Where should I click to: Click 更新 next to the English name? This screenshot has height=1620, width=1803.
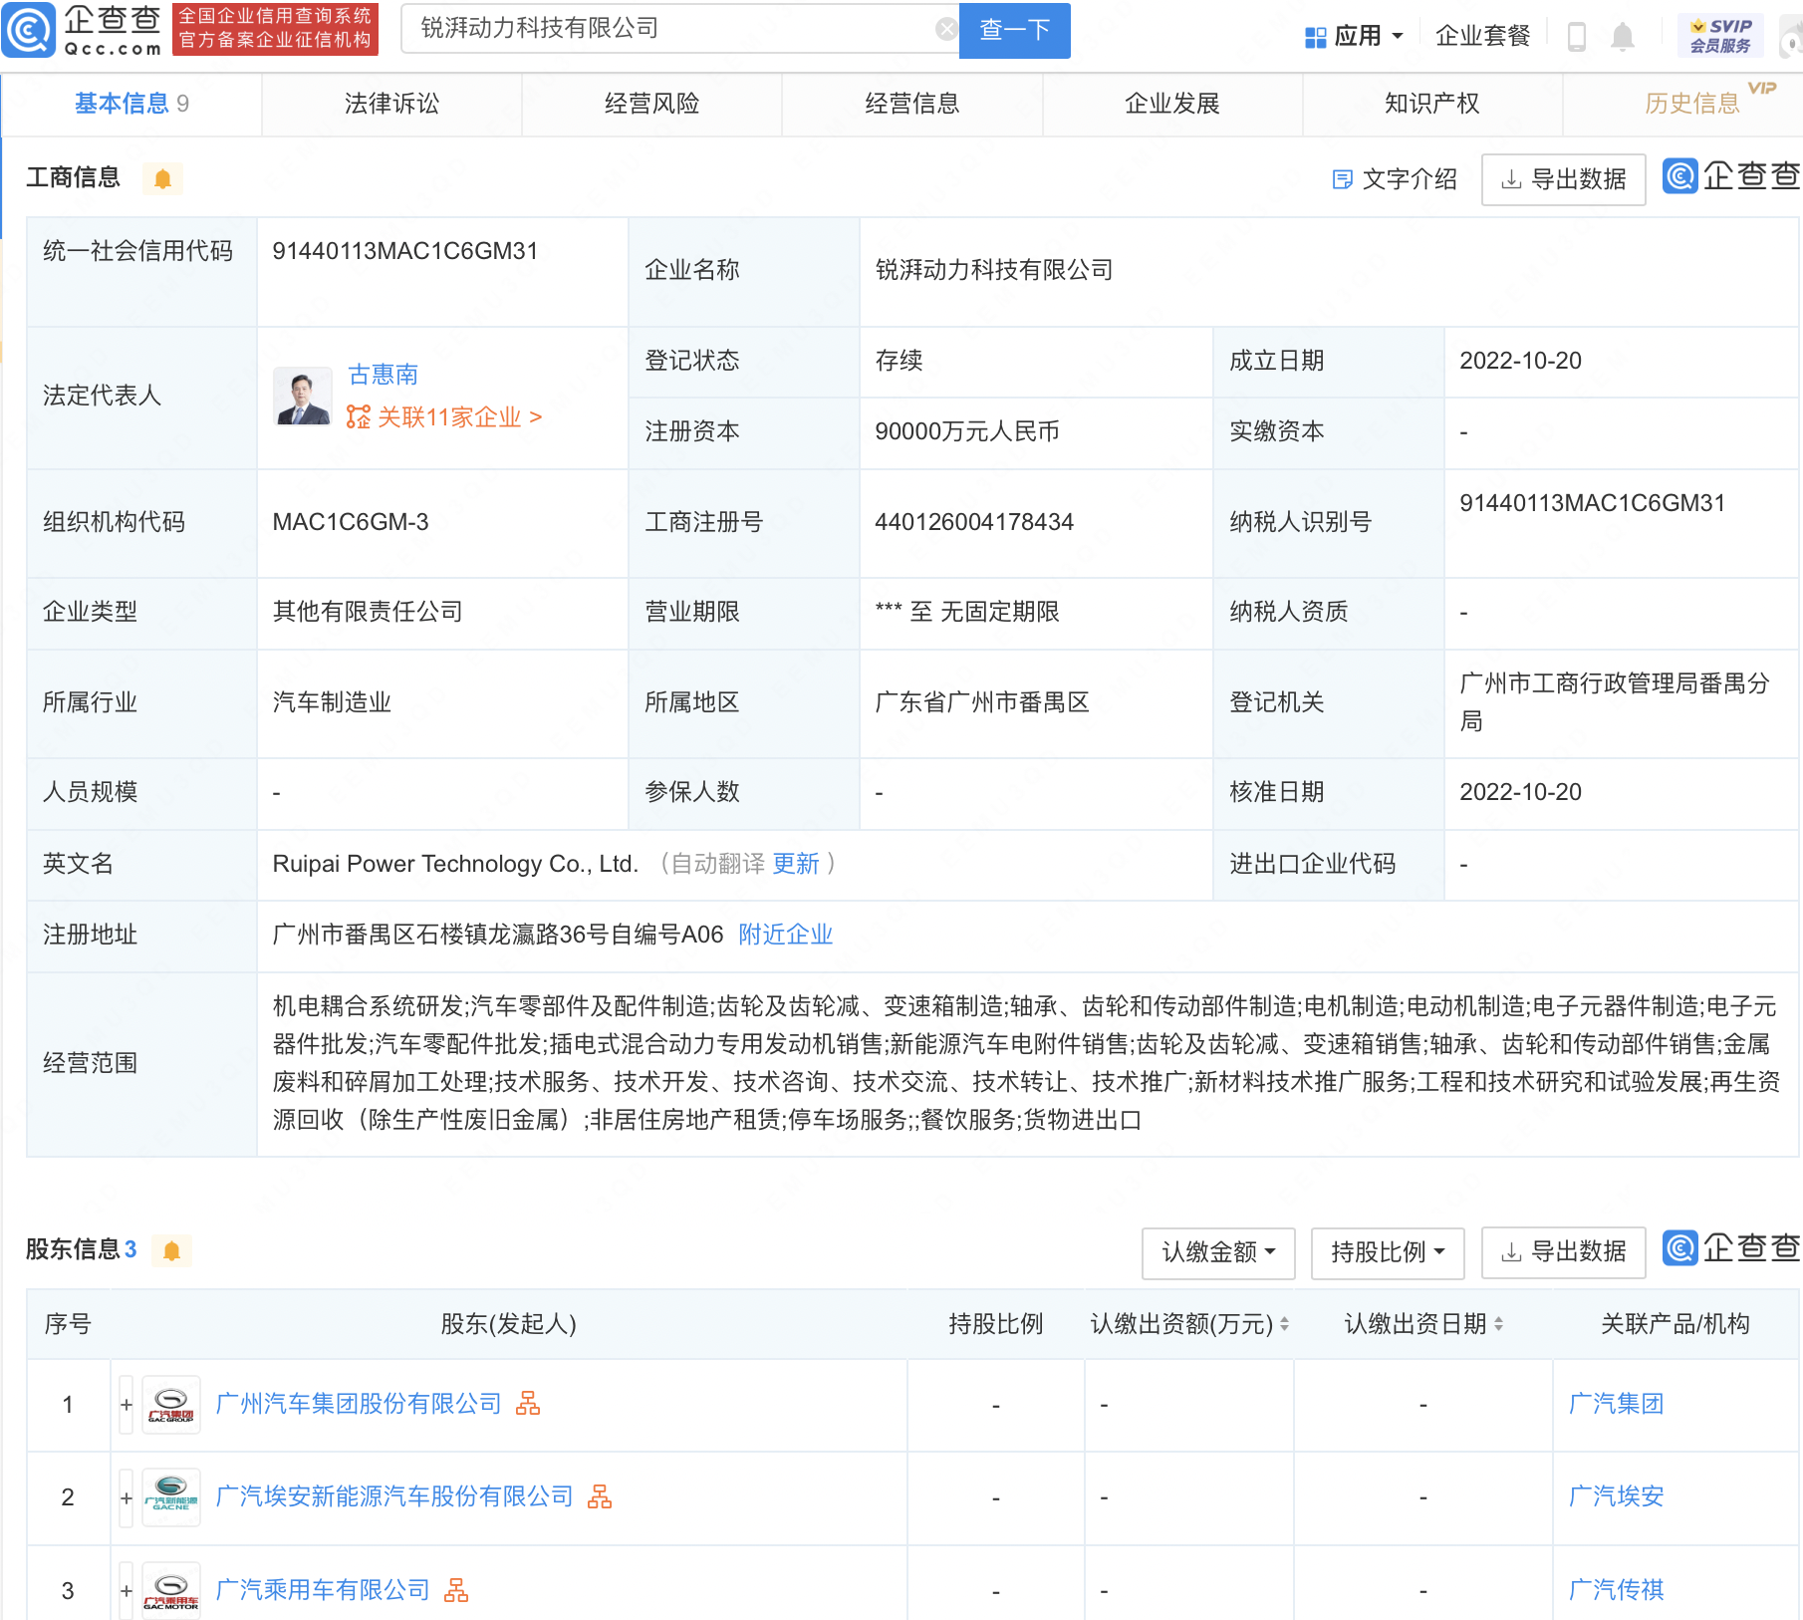tap(796, 864)
